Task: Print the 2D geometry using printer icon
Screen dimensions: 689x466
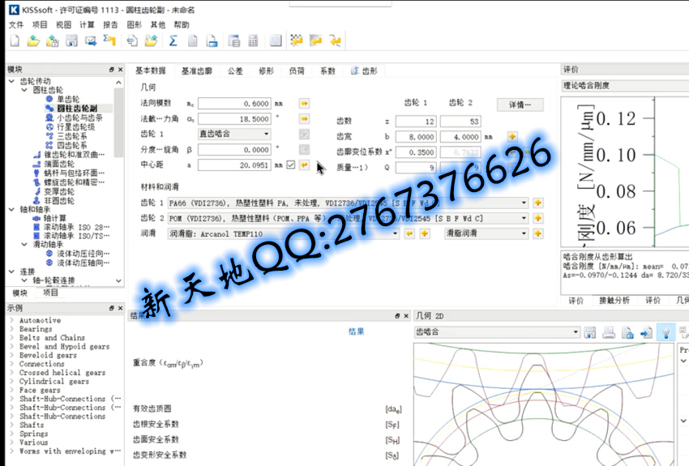Action: pyautogui.click(x=608, y=331)
